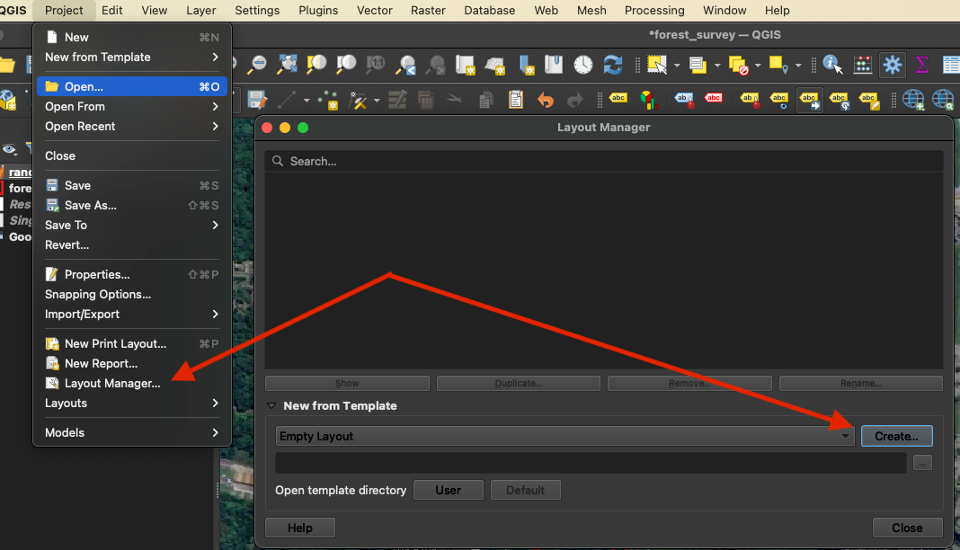Open the Empty Layout template dropdown
The width and height of the screenshot is (960, 550).
tap(564, 436)
